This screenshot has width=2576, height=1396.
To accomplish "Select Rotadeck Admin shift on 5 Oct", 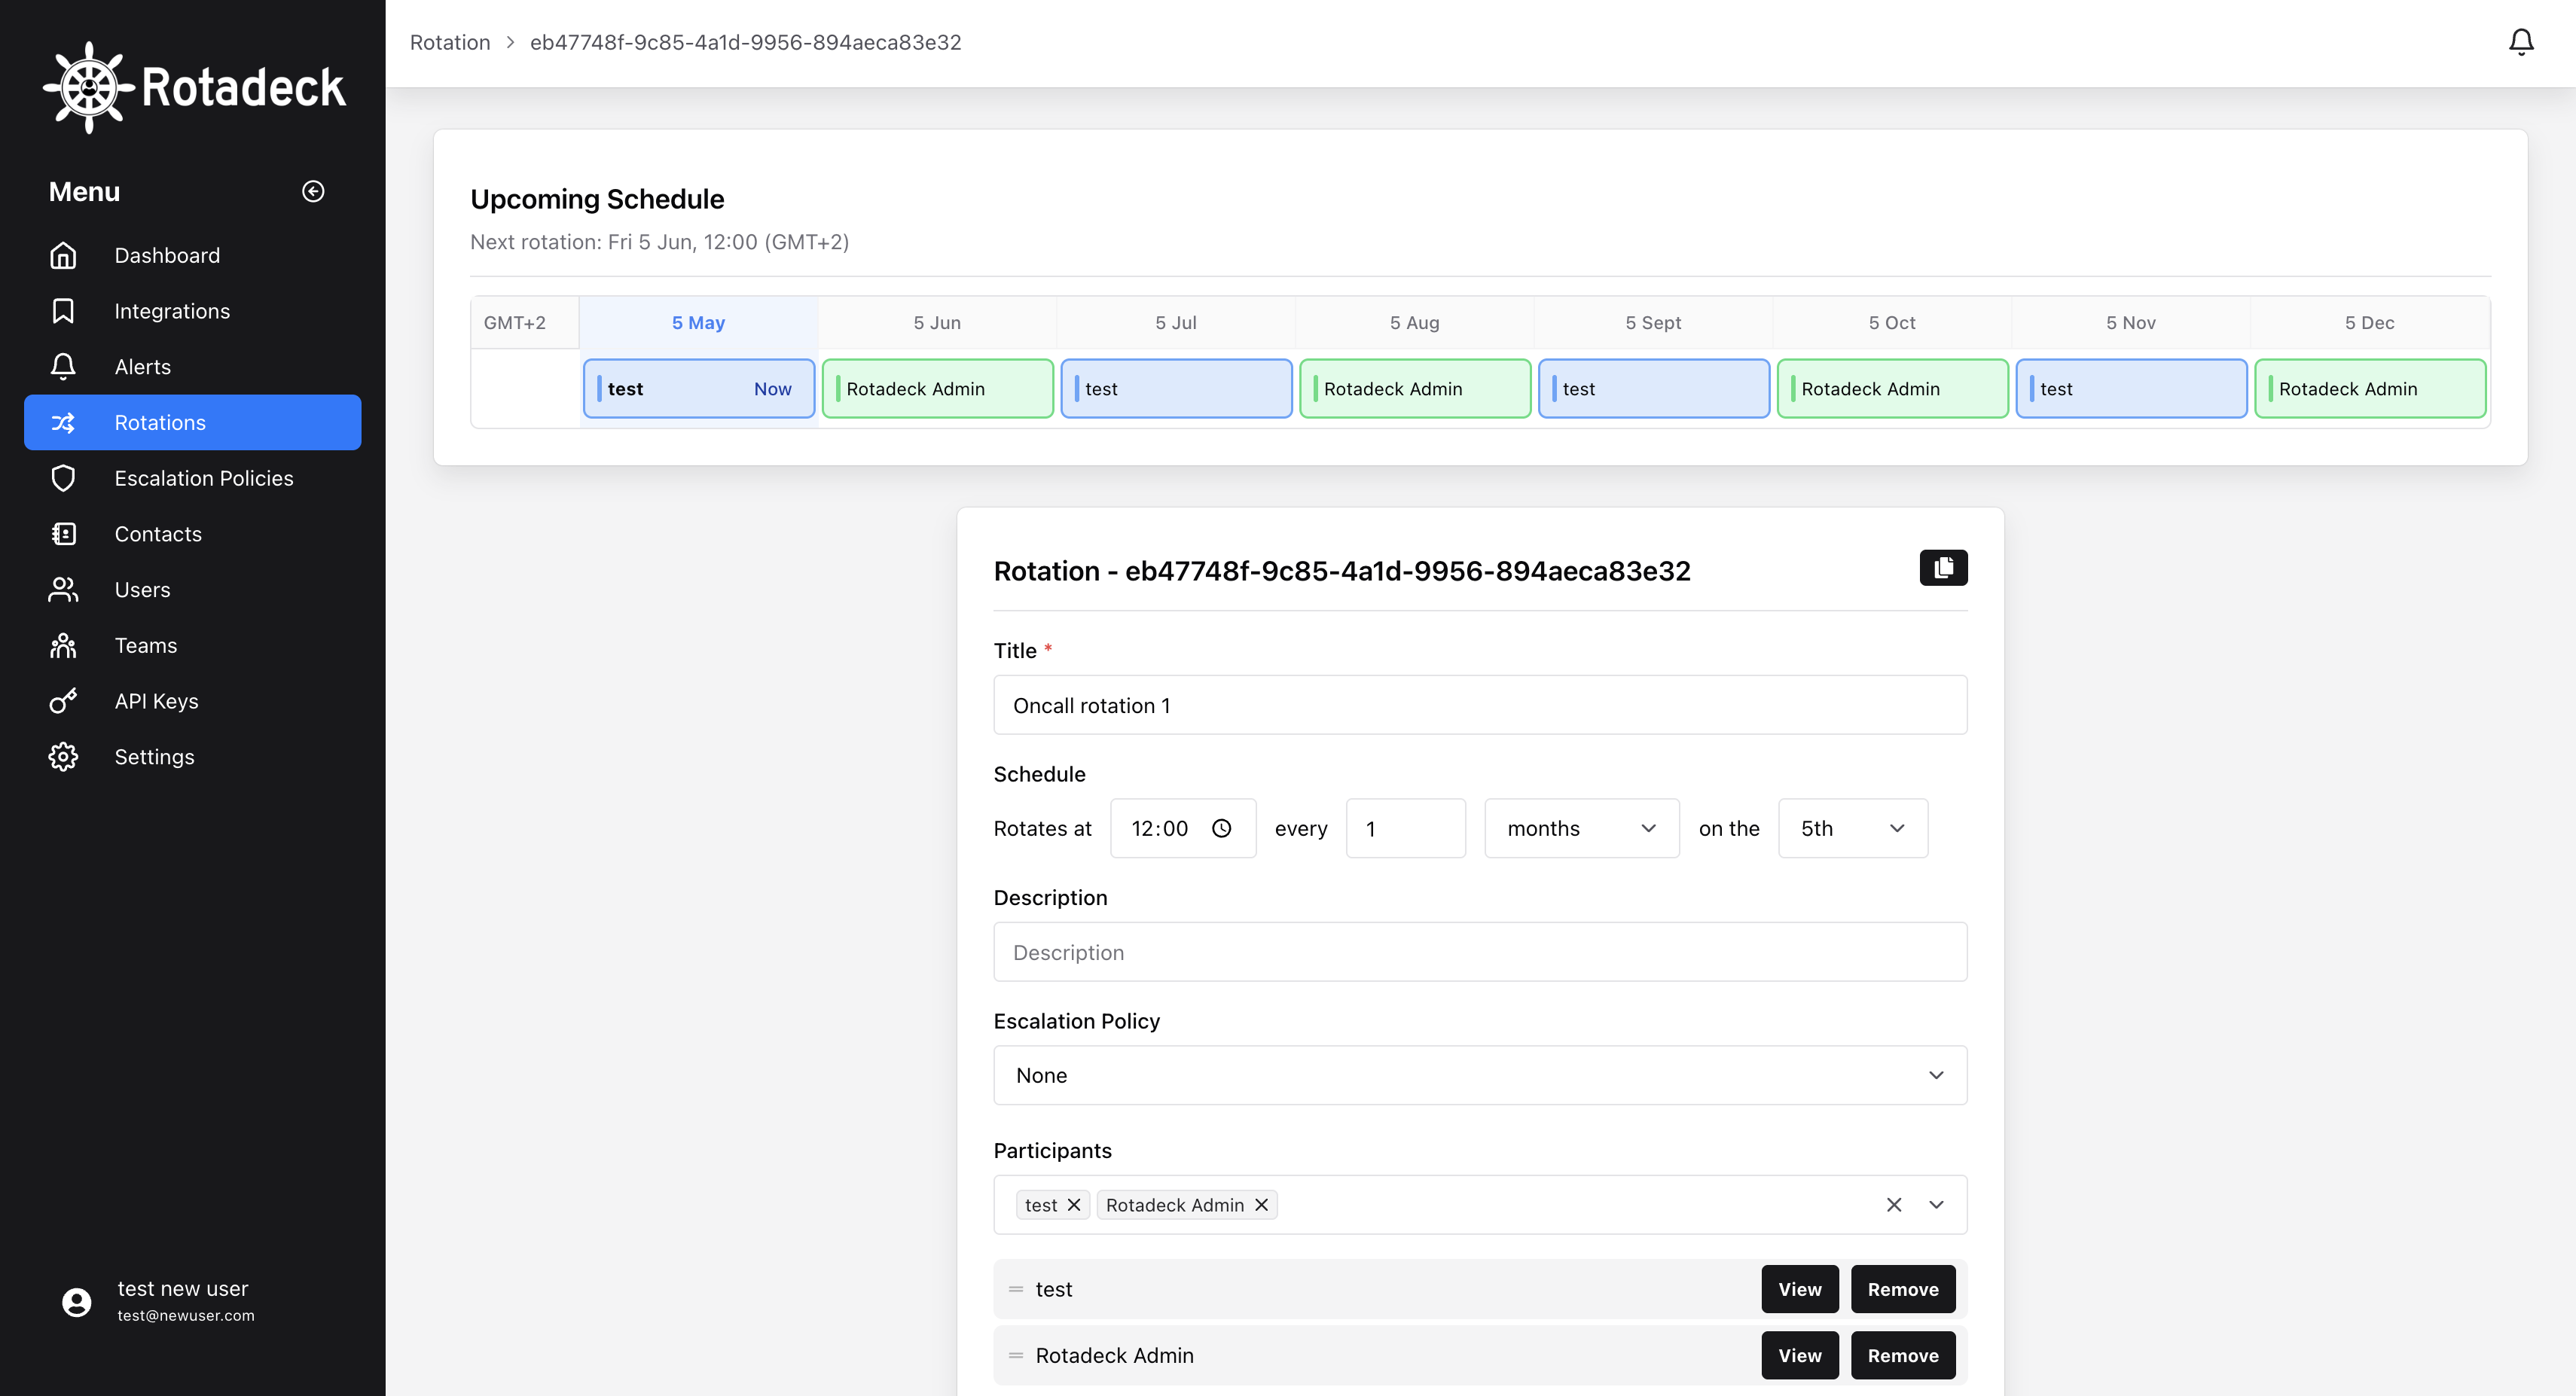I will pos(1892,389).
